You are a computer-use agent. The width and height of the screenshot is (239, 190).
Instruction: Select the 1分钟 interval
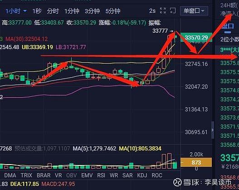click(72, 11)
